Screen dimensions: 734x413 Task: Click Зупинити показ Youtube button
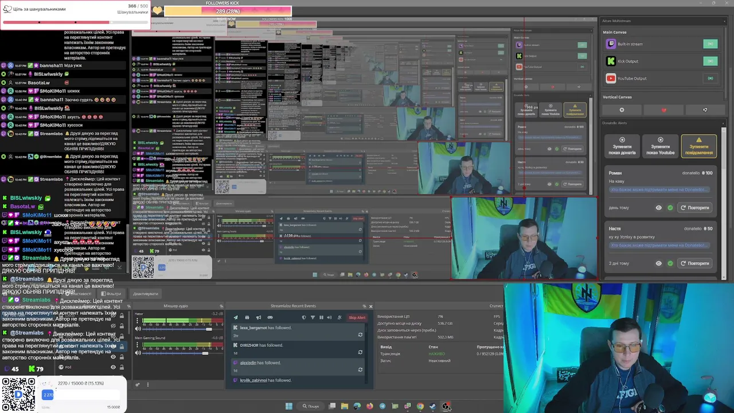coord(660,146)
